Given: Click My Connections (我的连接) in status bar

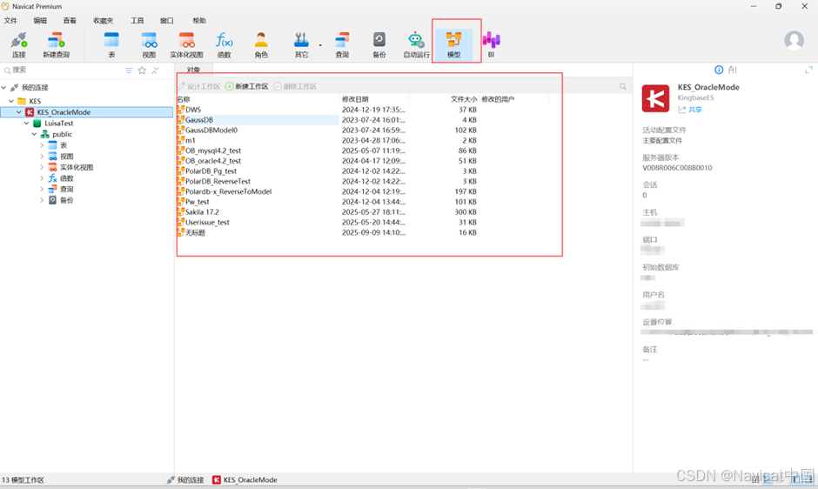Looking at the screenshot, I should (x=185, y=480).
